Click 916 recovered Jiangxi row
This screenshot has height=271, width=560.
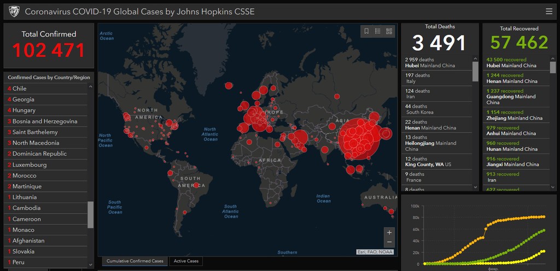(516, 162)
